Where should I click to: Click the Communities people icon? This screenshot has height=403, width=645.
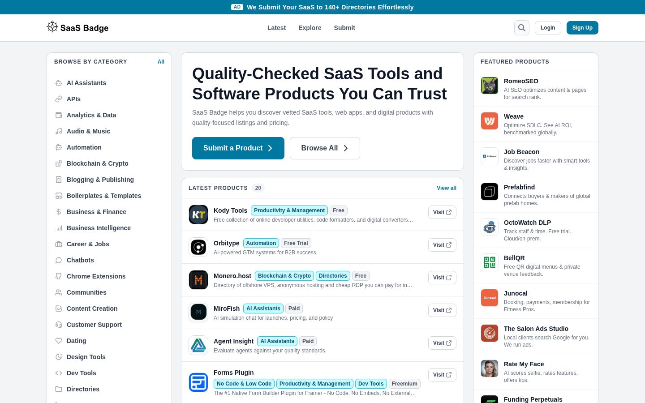(59, 292)
